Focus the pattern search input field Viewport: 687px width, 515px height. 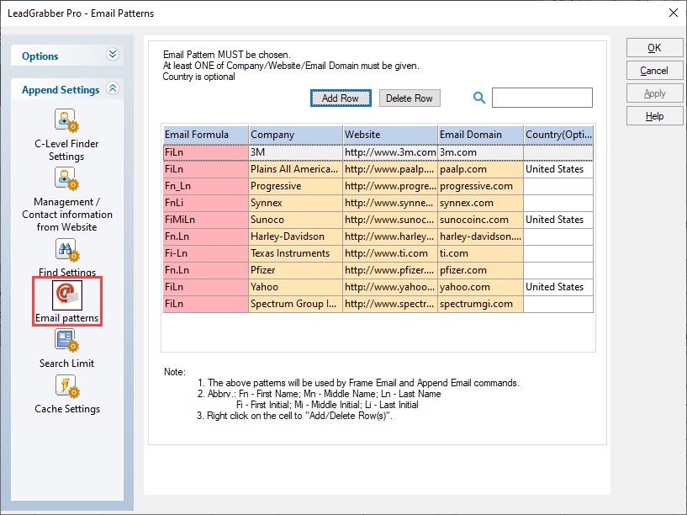pos(542,98)
